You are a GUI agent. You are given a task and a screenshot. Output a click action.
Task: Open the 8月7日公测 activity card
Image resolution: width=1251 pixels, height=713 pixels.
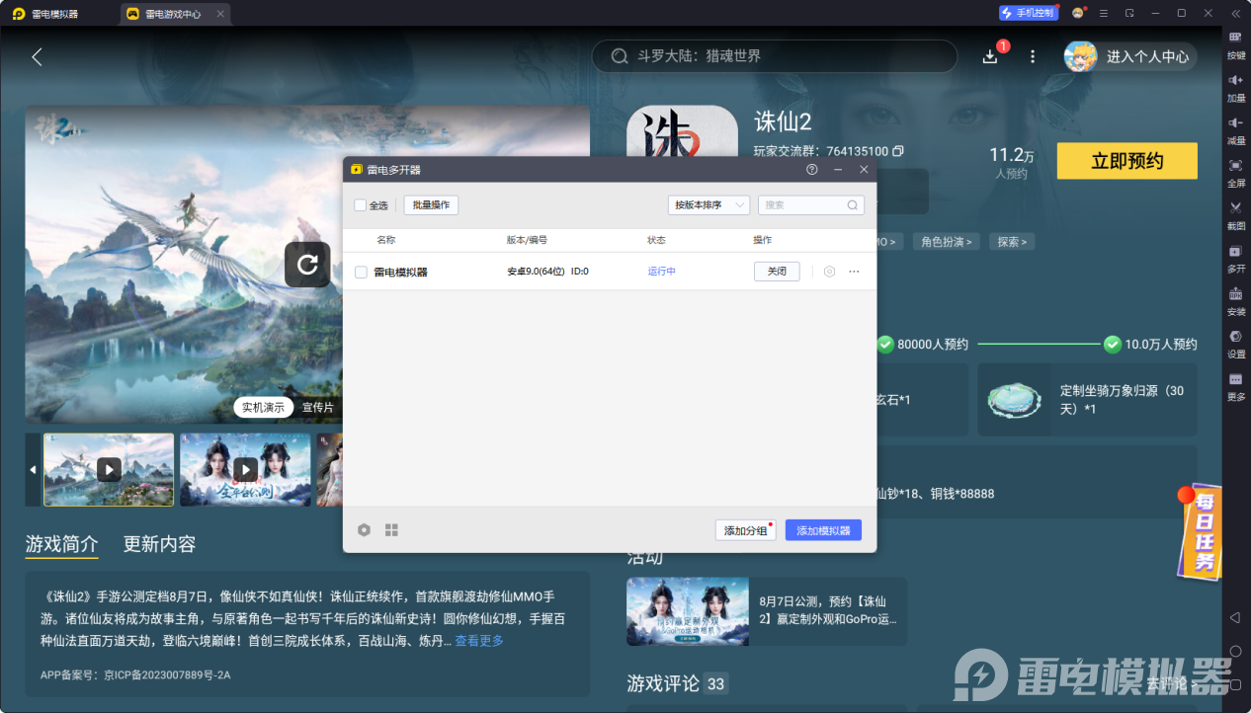[x=766, y=611]
